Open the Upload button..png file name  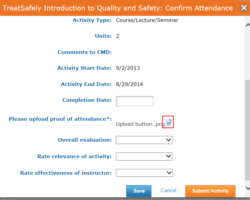140,124
